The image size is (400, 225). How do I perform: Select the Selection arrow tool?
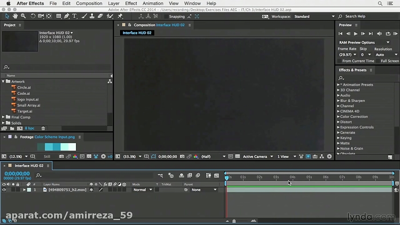pyautogui.click(x=7, y=16)
